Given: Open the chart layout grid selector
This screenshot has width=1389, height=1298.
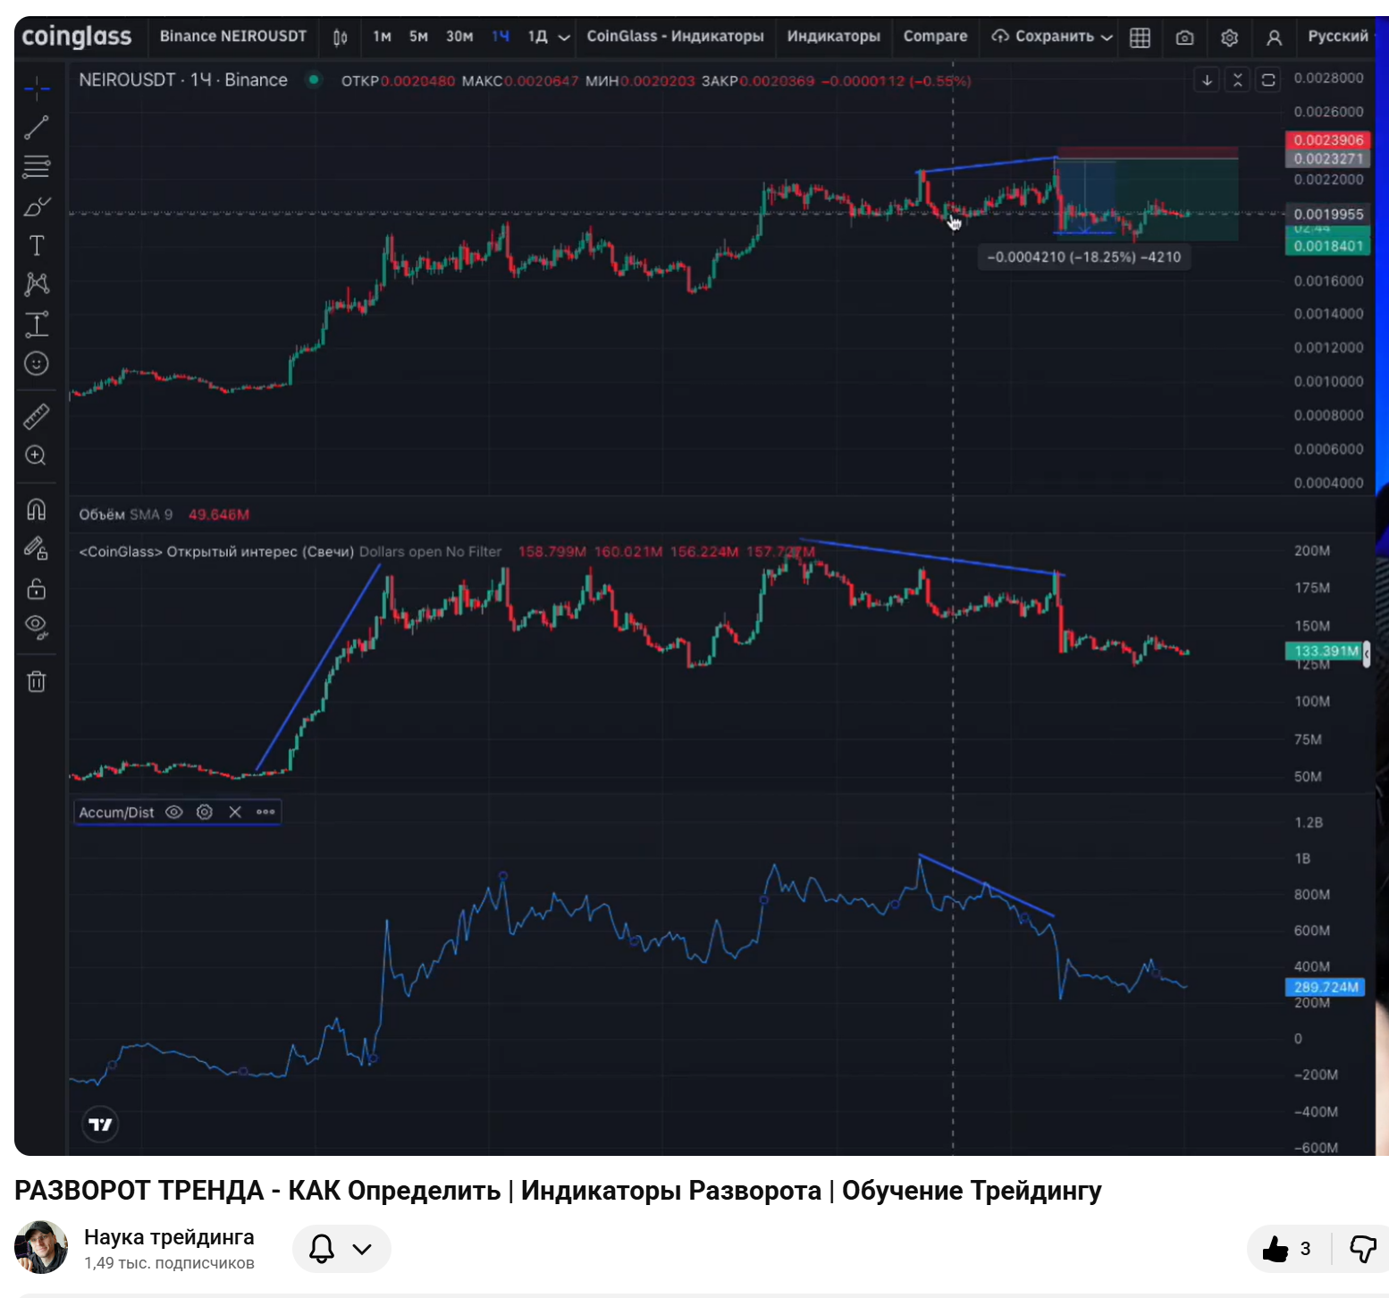Looking at the screenshot, I should click(1140, 38).
